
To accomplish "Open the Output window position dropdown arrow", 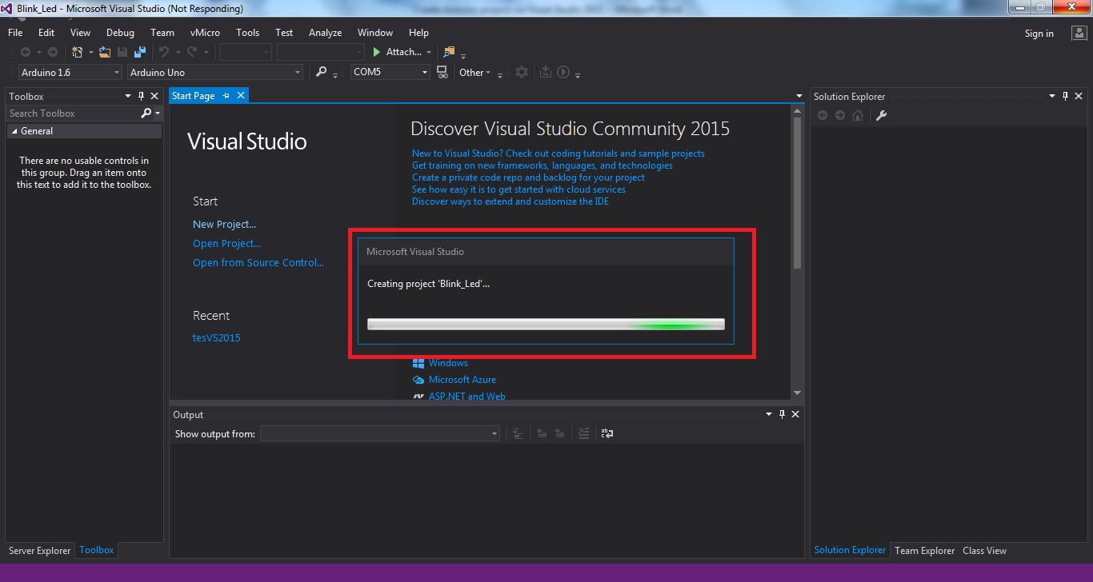I will tap(769, 414).
